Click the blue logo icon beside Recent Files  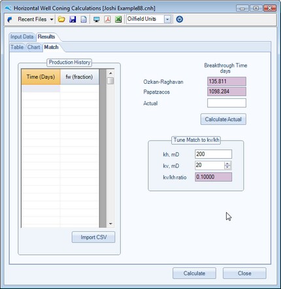[10, 20]
